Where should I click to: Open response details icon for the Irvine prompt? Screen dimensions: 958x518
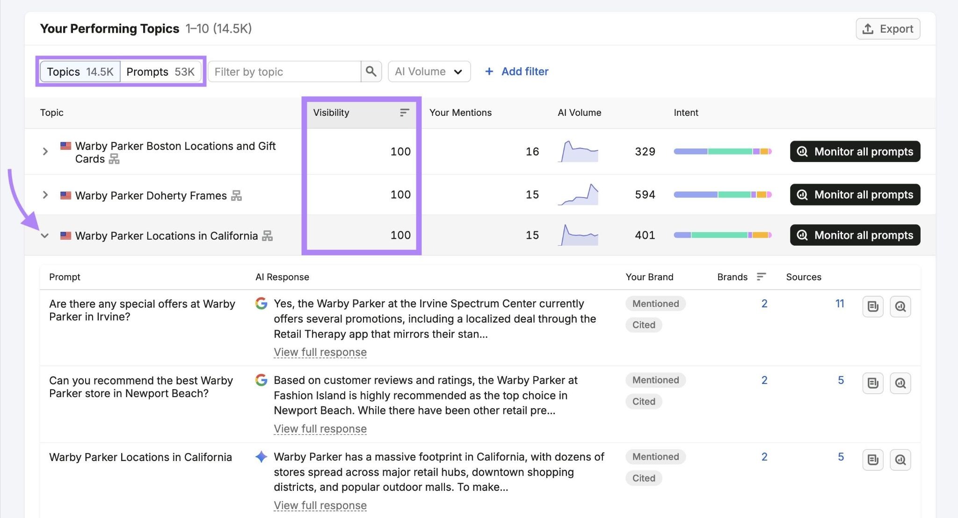point(873,307)
